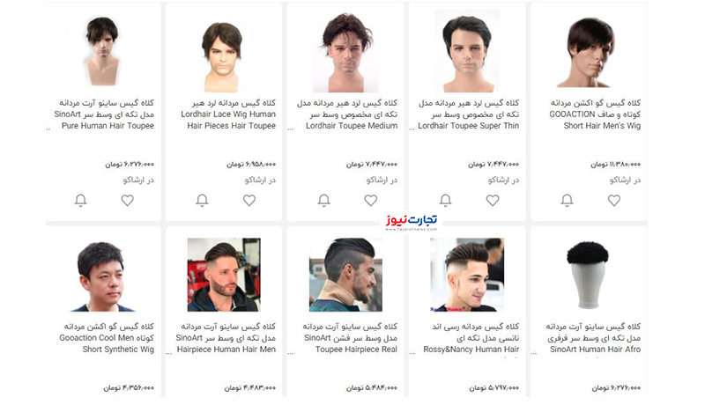
Task: Click bell under GOOACTION Short Hair Men's Wig
Action: tap(567, 200)
